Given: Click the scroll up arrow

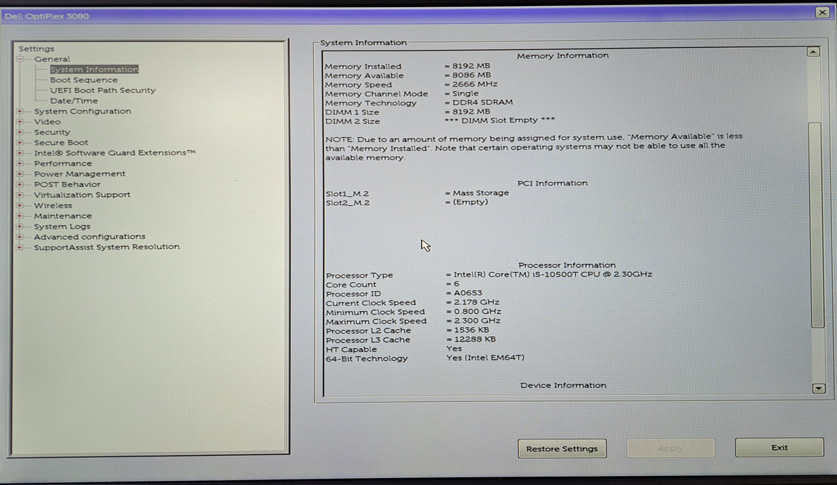Looking at the screenshot, I should pos(813,52).
